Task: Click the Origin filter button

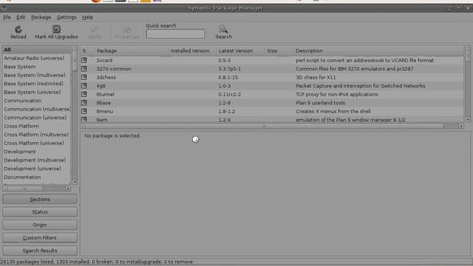Action: 40,225
